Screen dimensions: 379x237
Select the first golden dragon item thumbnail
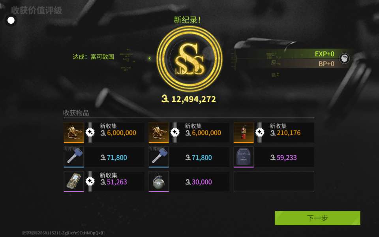(74, 133)
